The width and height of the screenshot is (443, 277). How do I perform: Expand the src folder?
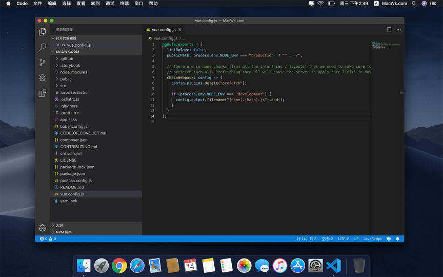(63, 86)
